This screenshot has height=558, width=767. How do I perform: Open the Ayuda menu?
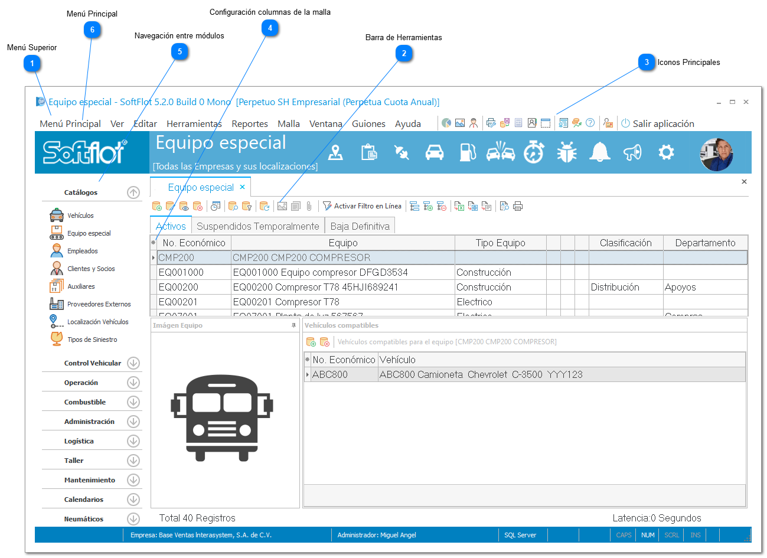coord(408,123)
